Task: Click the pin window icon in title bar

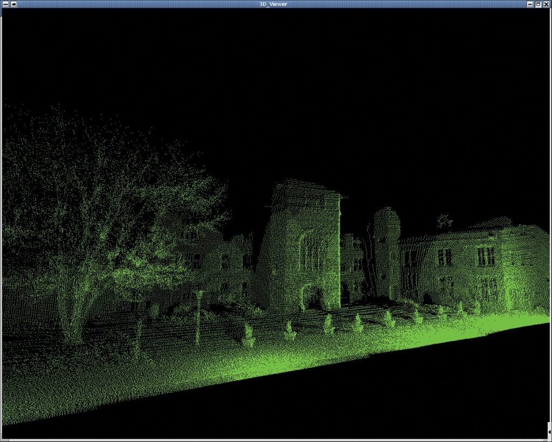Action: 13,4
